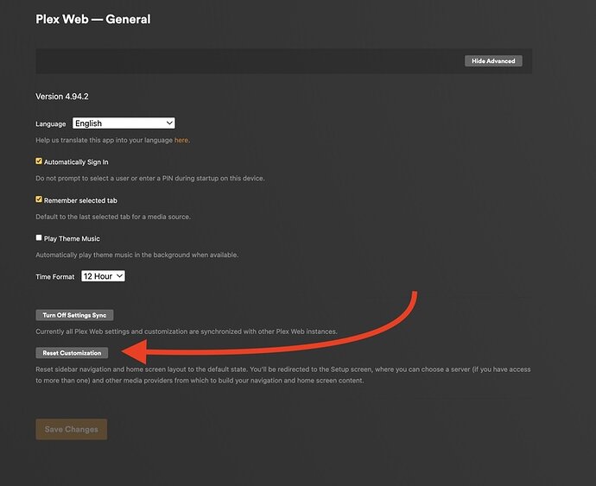
Task: Click the 'Default to the last selected tab' description
Action: coord(113,217)
